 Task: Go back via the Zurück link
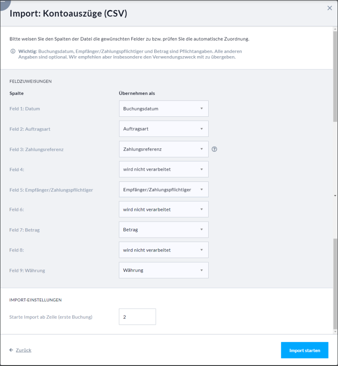click(24, 350)
